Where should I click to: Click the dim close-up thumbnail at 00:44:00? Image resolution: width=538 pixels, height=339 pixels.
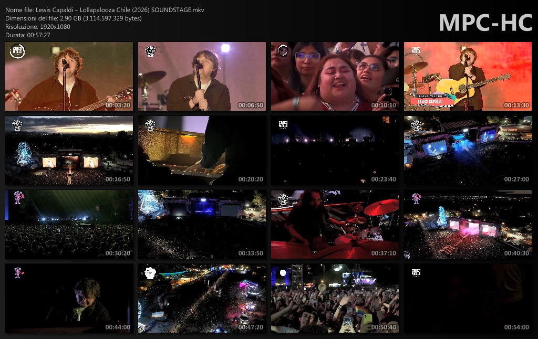69,298
